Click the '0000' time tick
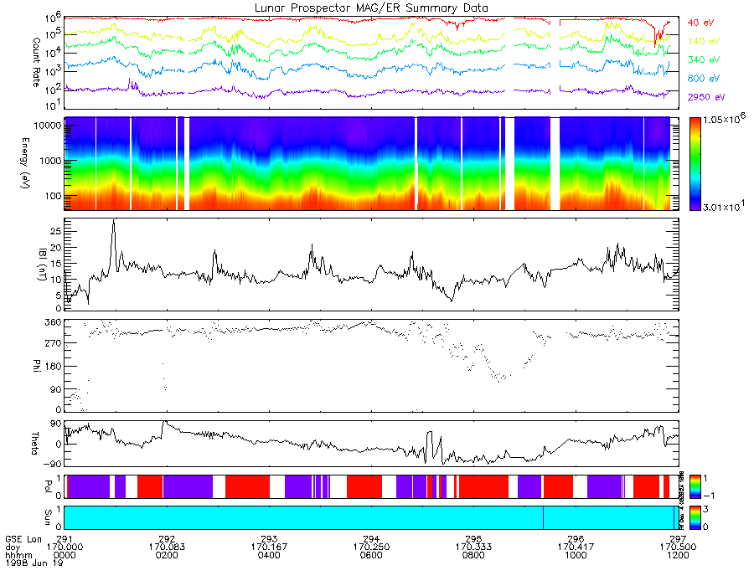This screenshot has height=586, width=754. click(x=65, y=555)
